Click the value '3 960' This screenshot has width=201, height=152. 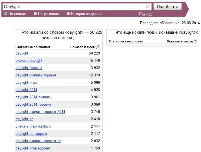coord(95,104)
